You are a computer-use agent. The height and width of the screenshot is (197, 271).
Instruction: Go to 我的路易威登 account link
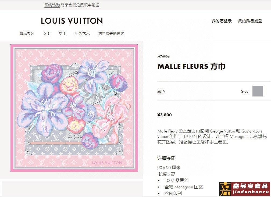click(x=250, y=21)
